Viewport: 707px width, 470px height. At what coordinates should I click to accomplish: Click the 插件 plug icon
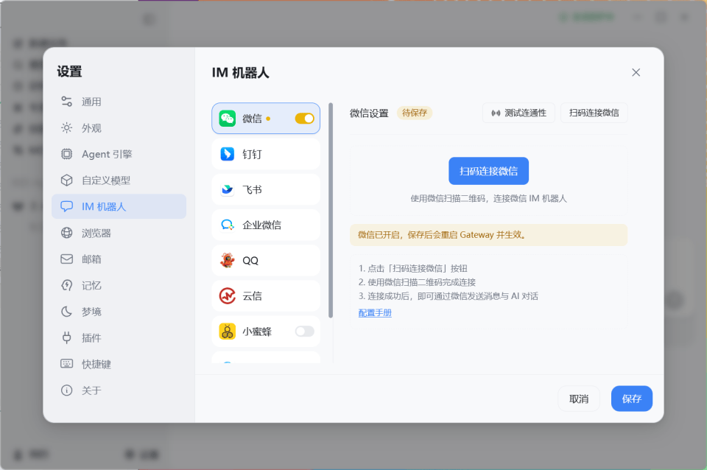[x=67, y=337]
